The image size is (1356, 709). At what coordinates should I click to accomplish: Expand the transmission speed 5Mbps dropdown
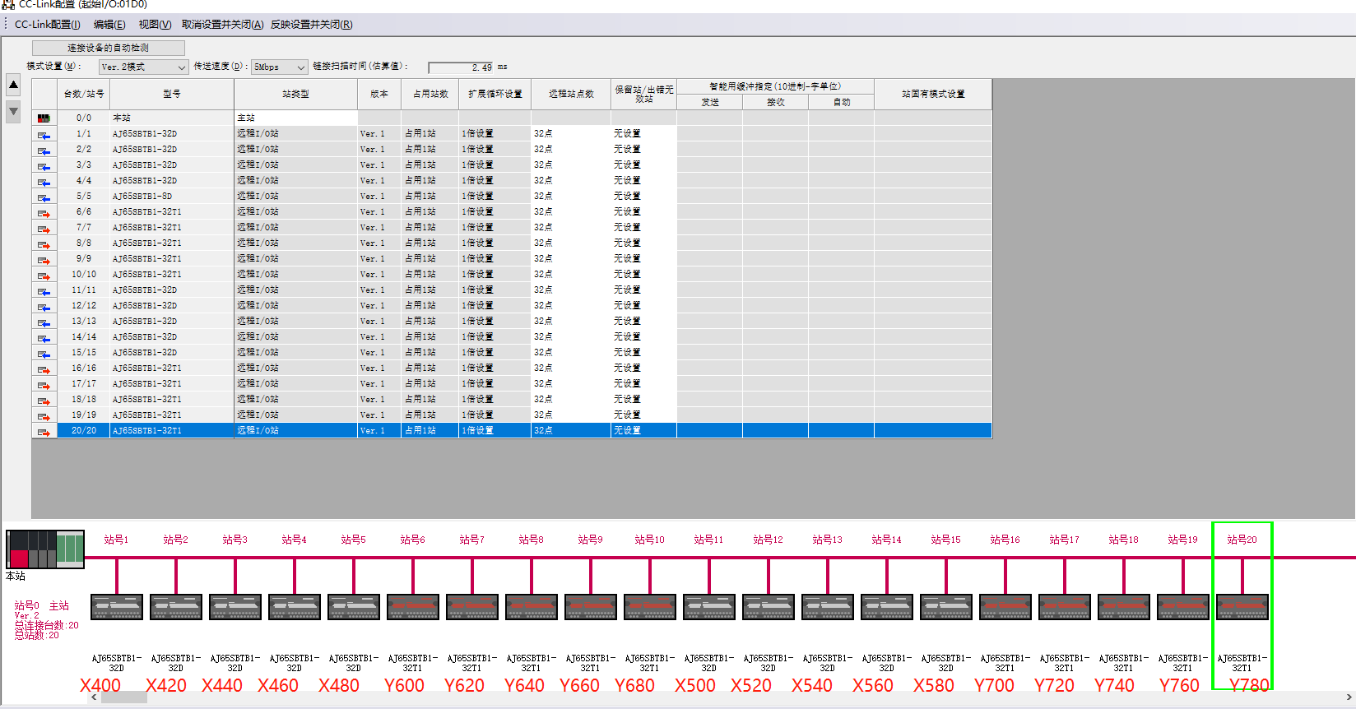tap(280, 67)
